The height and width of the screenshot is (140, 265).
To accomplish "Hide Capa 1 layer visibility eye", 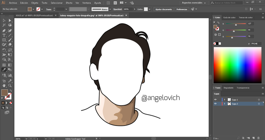I will click(216, 99).
